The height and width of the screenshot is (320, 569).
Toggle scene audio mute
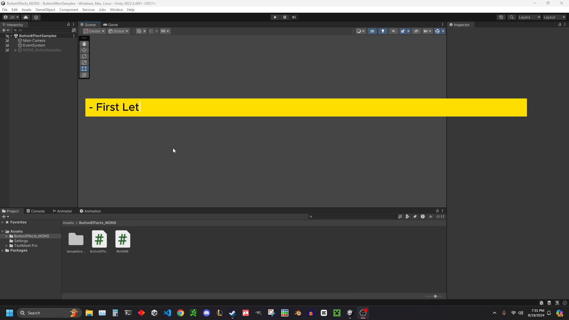pyautogui.click(x=394, y=31)
